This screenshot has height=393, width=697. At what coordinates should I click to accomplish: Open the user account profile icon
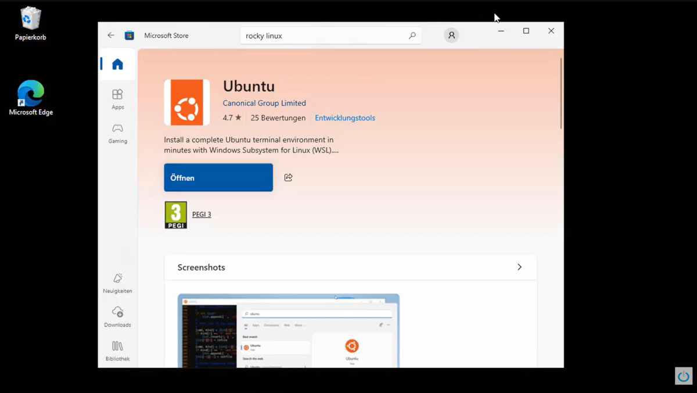tap(451, 35)
